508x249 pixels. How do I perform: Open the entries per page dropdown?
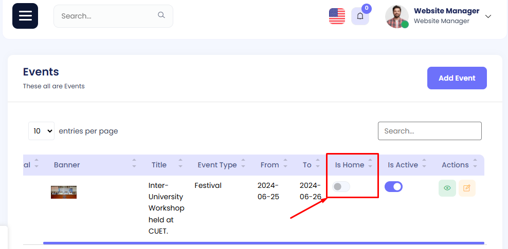tap(41, 131)
